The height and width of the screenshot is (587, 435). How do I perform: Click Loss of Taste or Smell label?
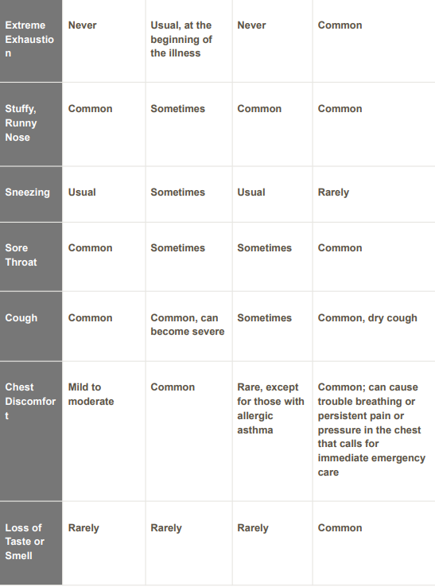click(25, 542)
